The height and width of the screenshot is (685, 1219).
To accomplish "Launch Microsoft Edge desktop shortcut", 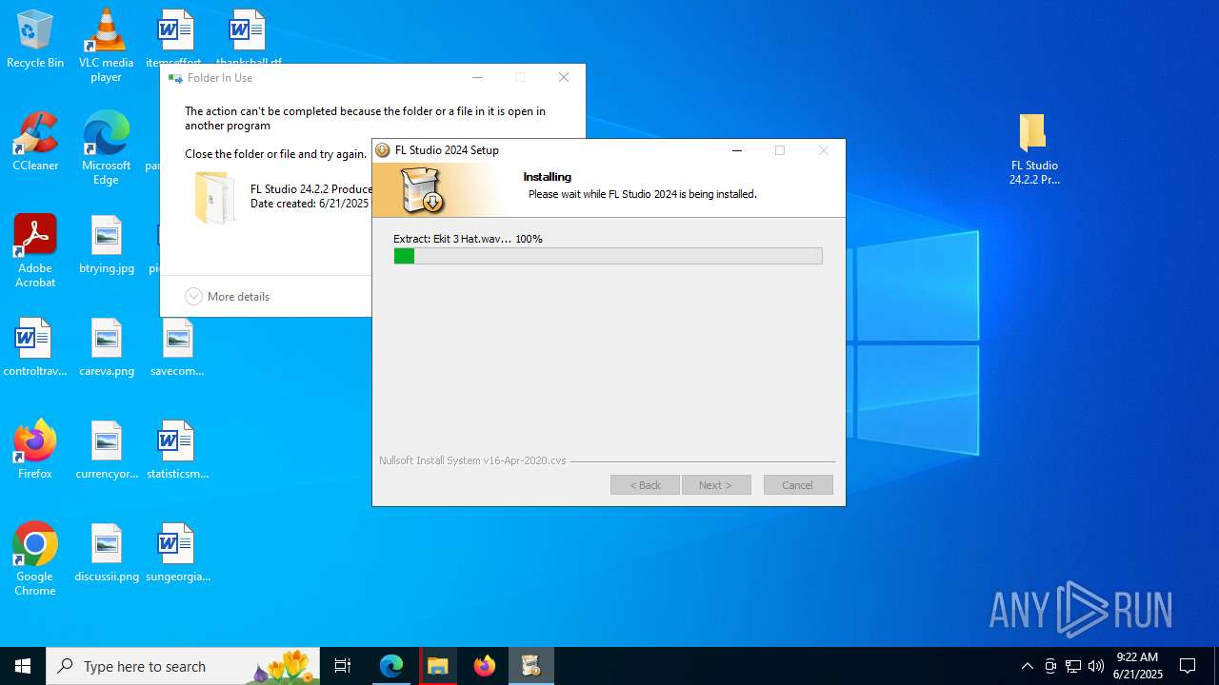I will tap(106, 147).
